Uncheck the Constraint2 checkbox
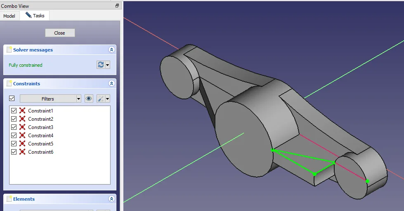This screenshot has width=404, height=211. (x=14, y=119)
